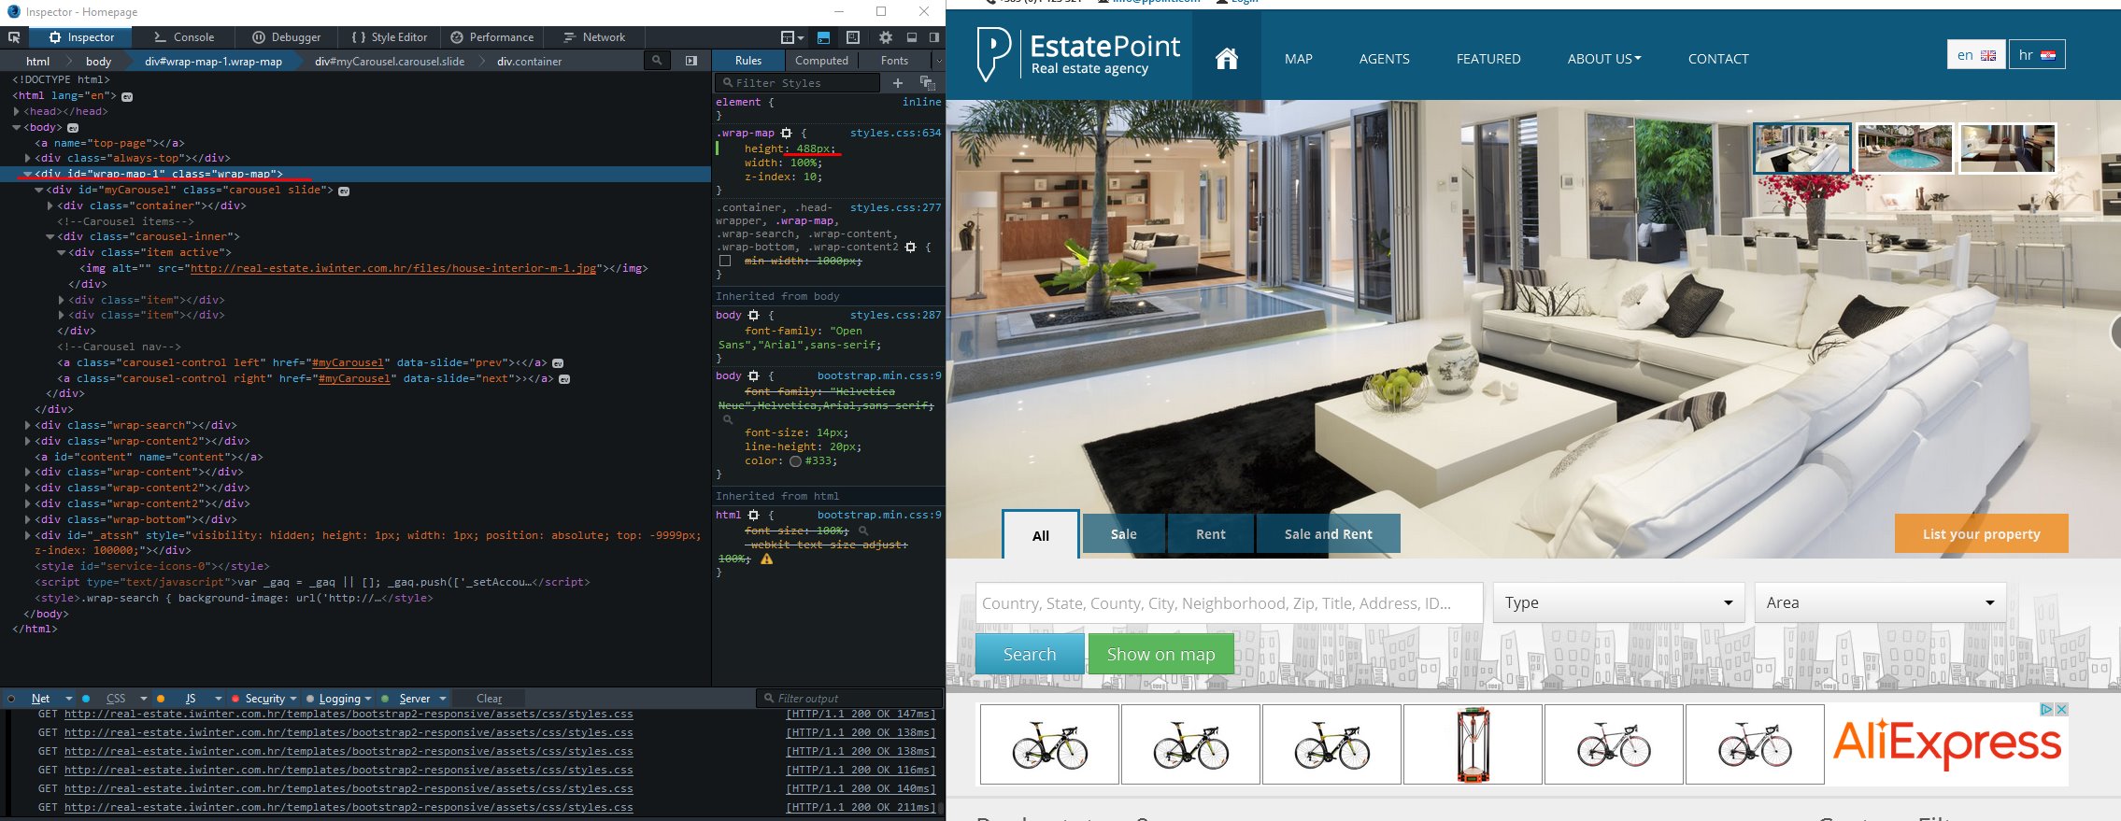Click the highlighter icon beside html rule
Image resolution: width=2121 pixels, height=821 pixels.
coord(753,516)
